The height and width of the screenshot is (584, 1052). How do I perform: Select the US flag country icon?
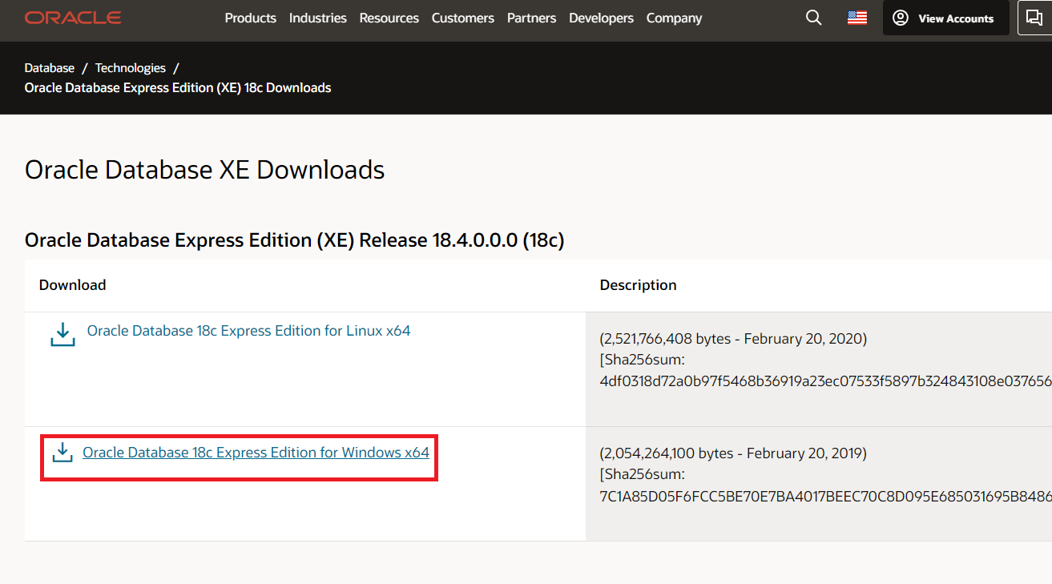tap(857, 18)
